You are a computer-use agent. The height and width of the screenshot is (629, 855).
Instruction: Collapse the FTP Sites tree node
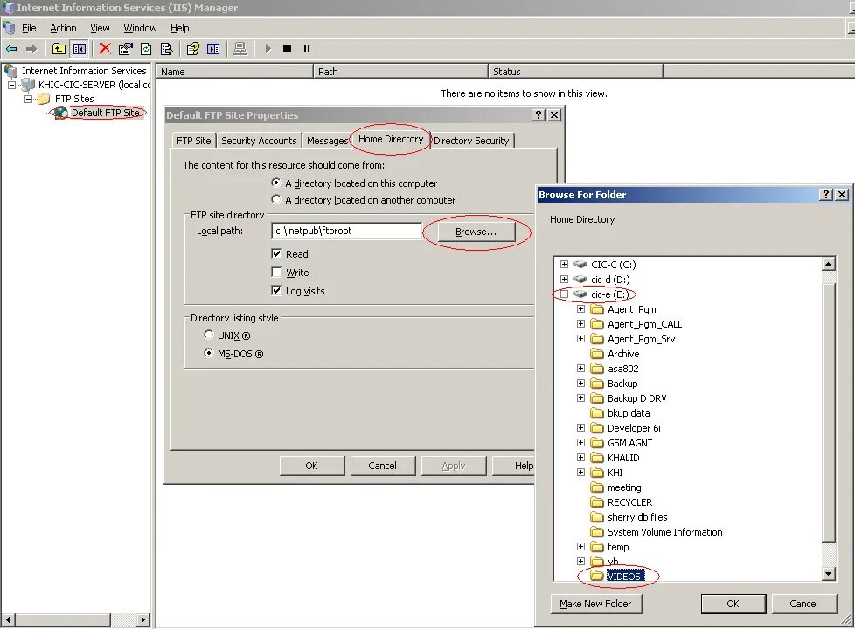coord(28,100)
